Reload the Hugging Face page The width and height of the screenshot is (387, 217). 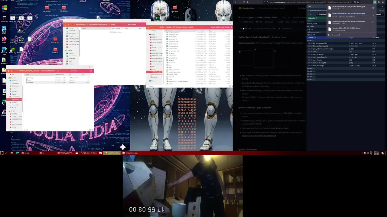244,2
